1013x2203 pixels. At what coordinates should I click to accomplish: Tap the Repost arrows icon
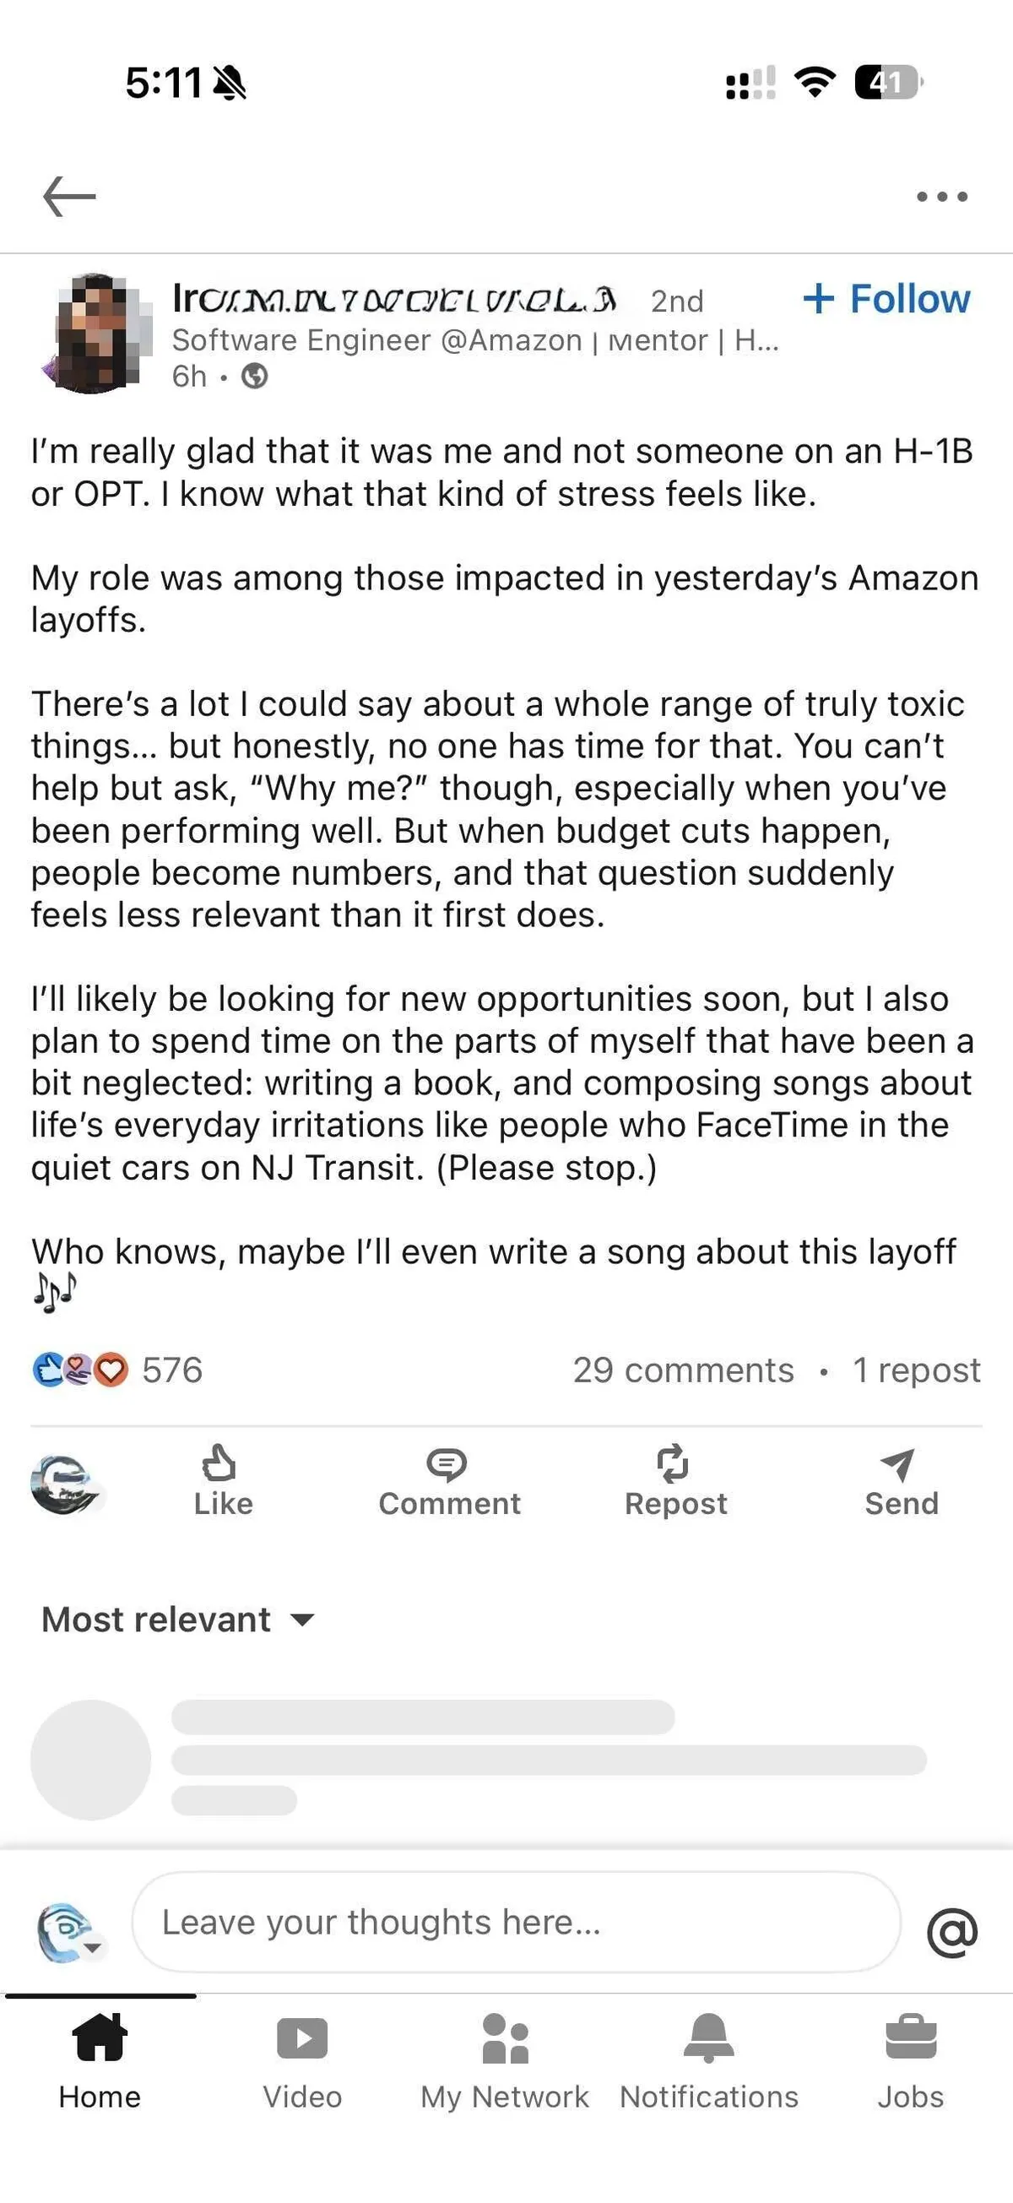[x=674, y=1463]
